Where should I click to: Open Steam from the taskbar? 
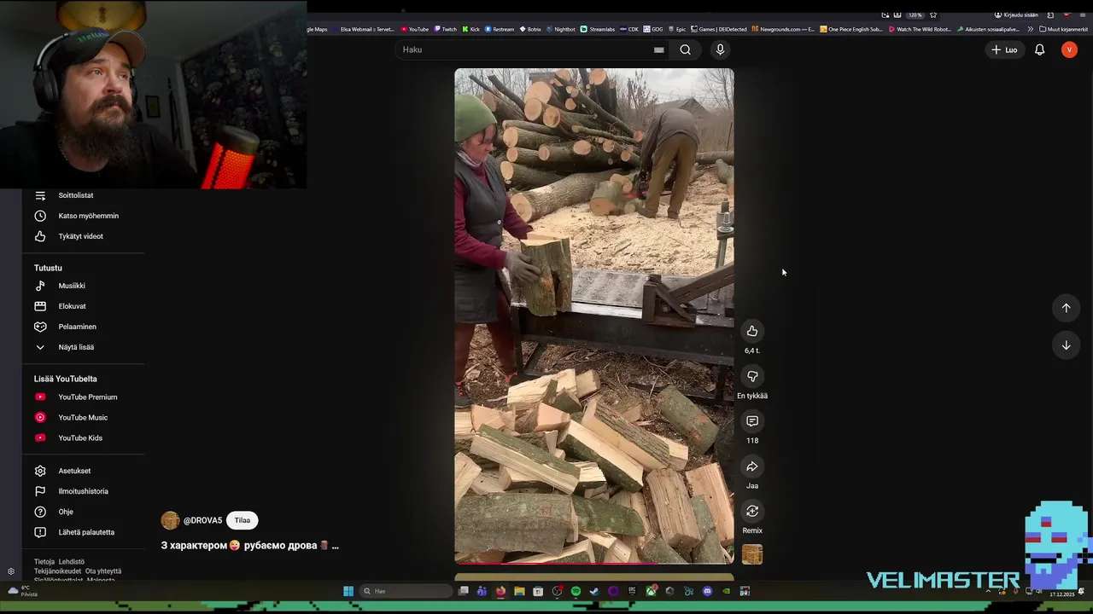click(594, 591)
